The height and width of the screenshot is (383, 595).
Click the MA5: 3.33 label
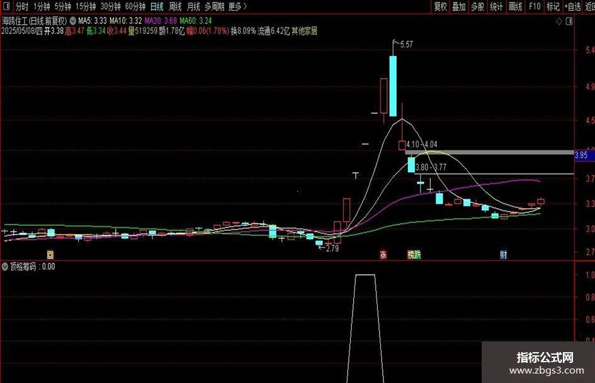(92, 21)
